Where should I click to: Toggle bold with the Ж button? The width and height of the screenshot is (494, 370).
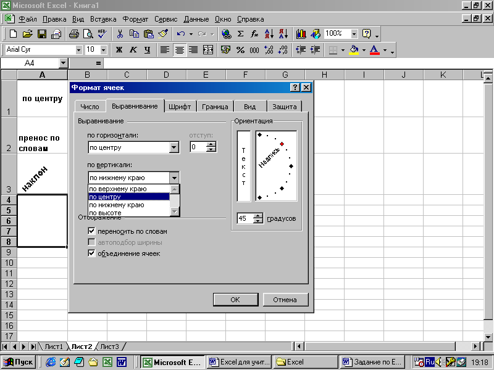[119, 50]
